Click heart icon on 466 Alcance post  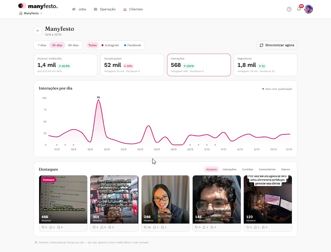[43, 227]
